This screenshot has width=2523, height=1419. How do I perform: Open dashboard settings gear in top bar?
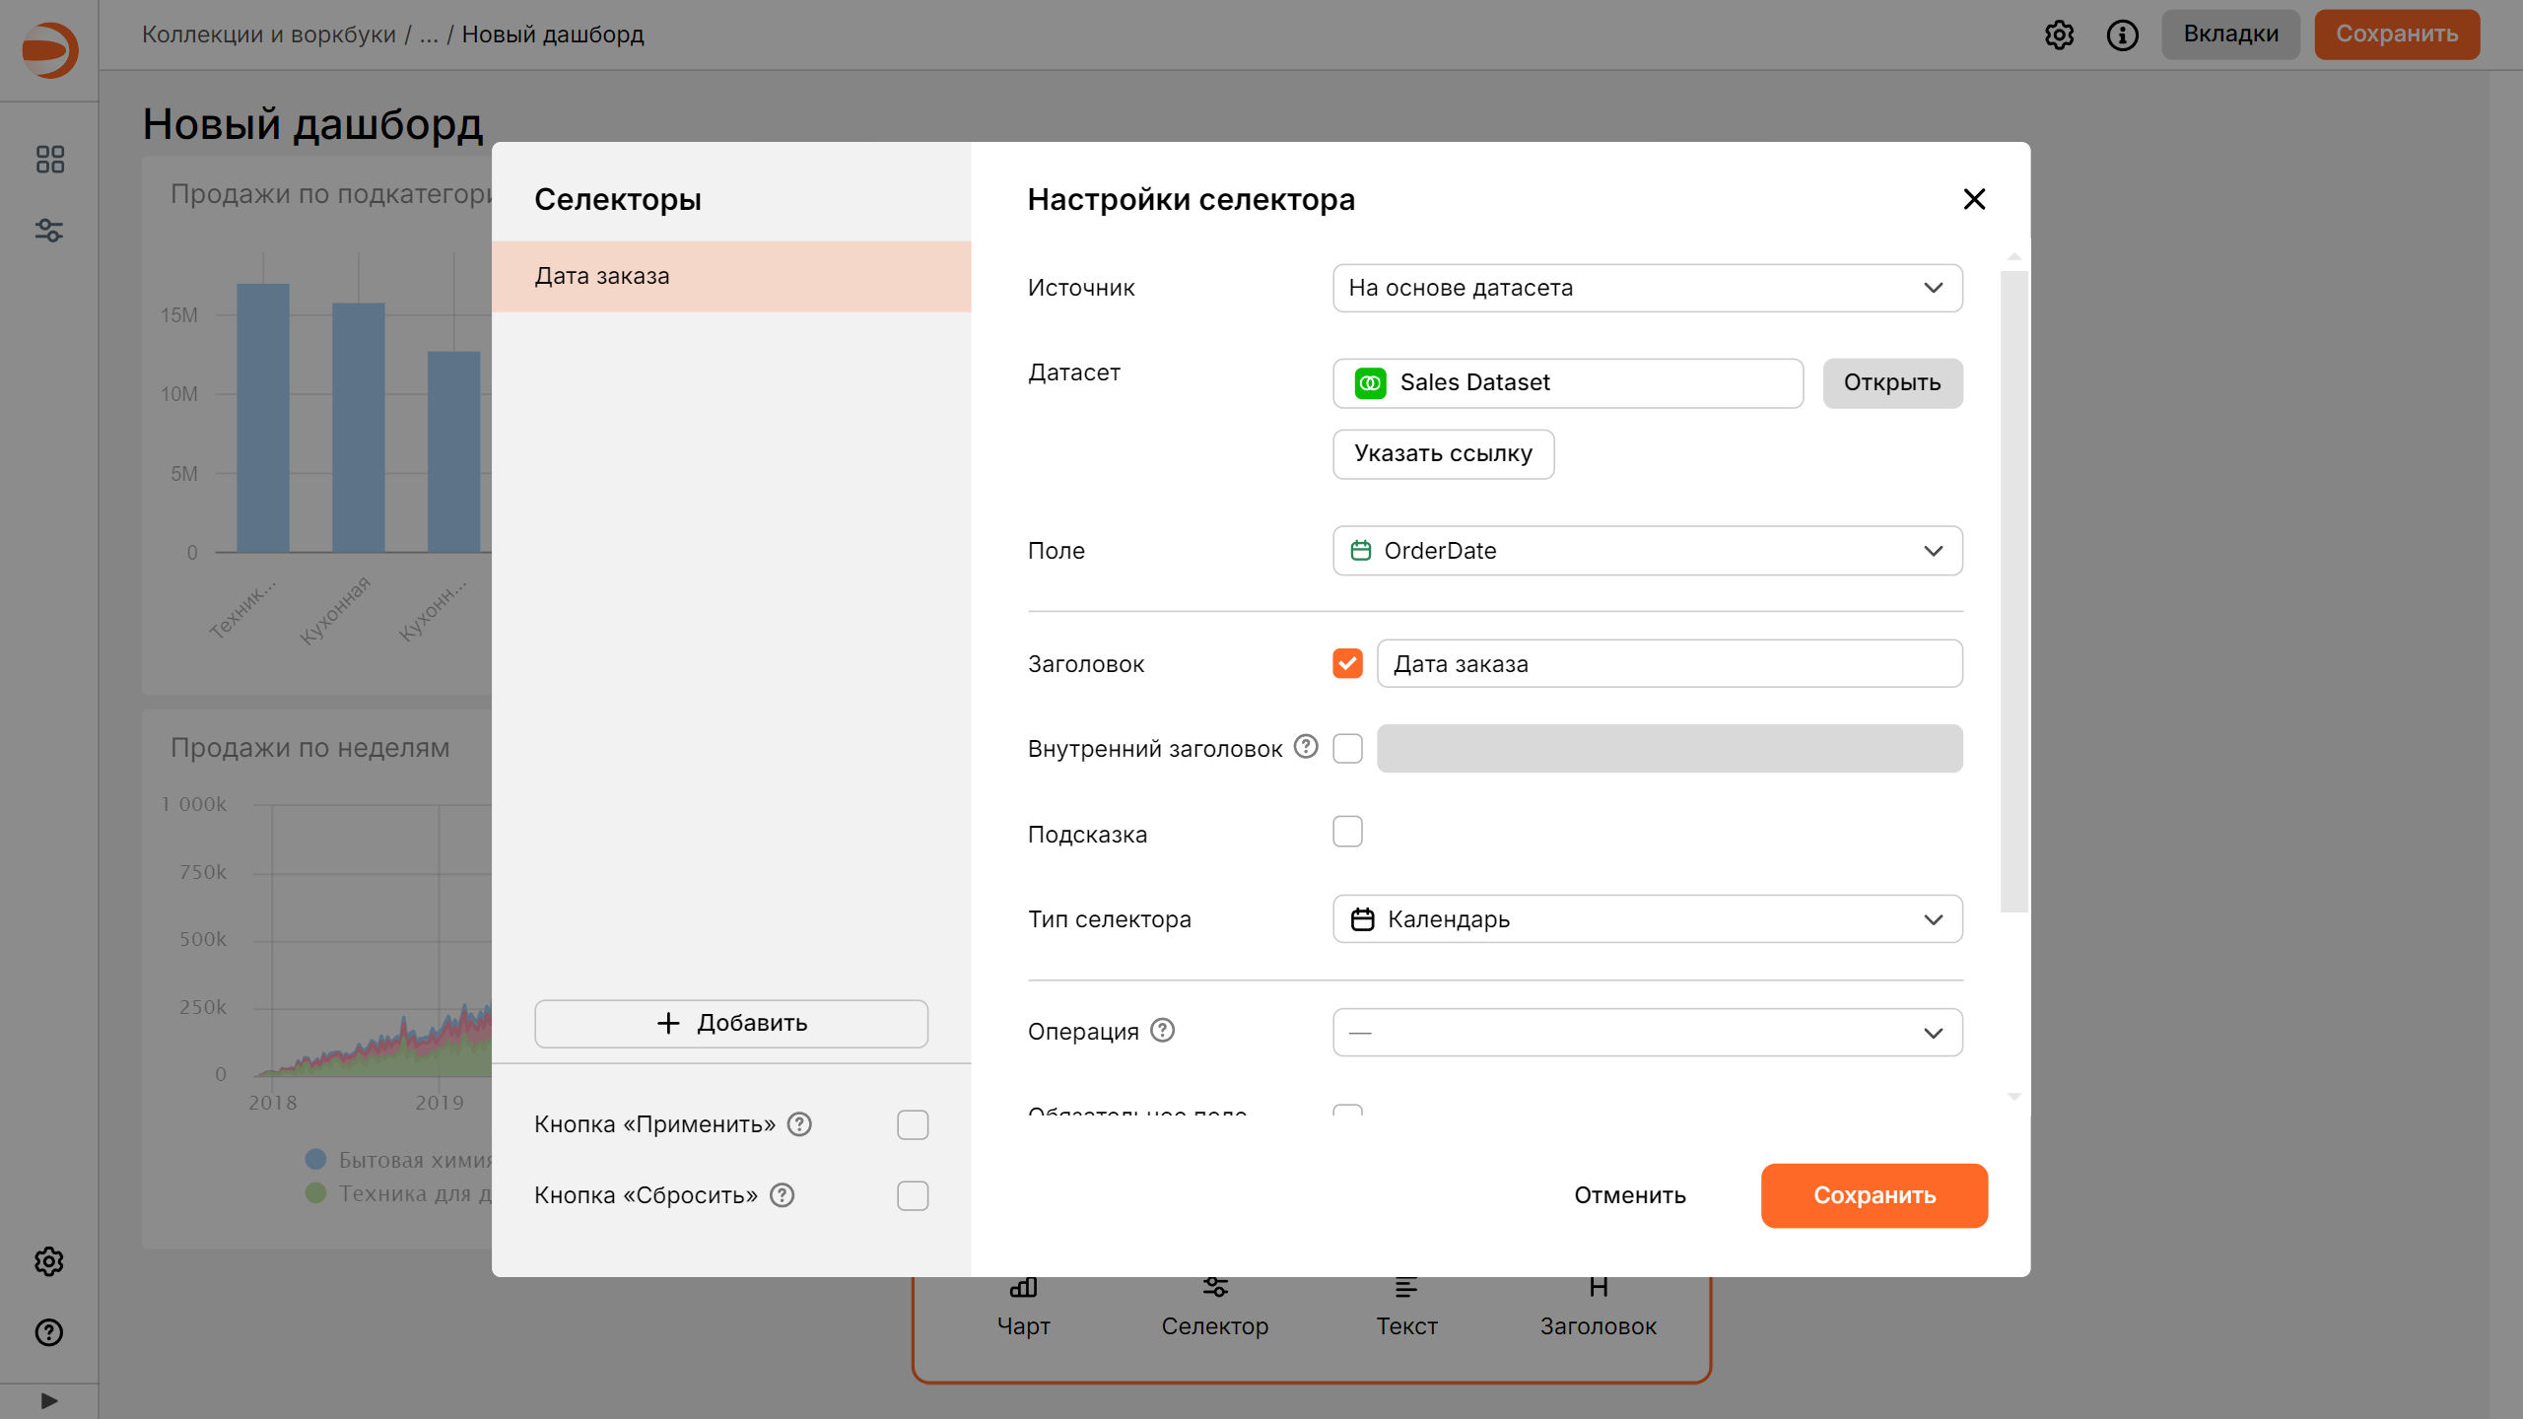2060,34
